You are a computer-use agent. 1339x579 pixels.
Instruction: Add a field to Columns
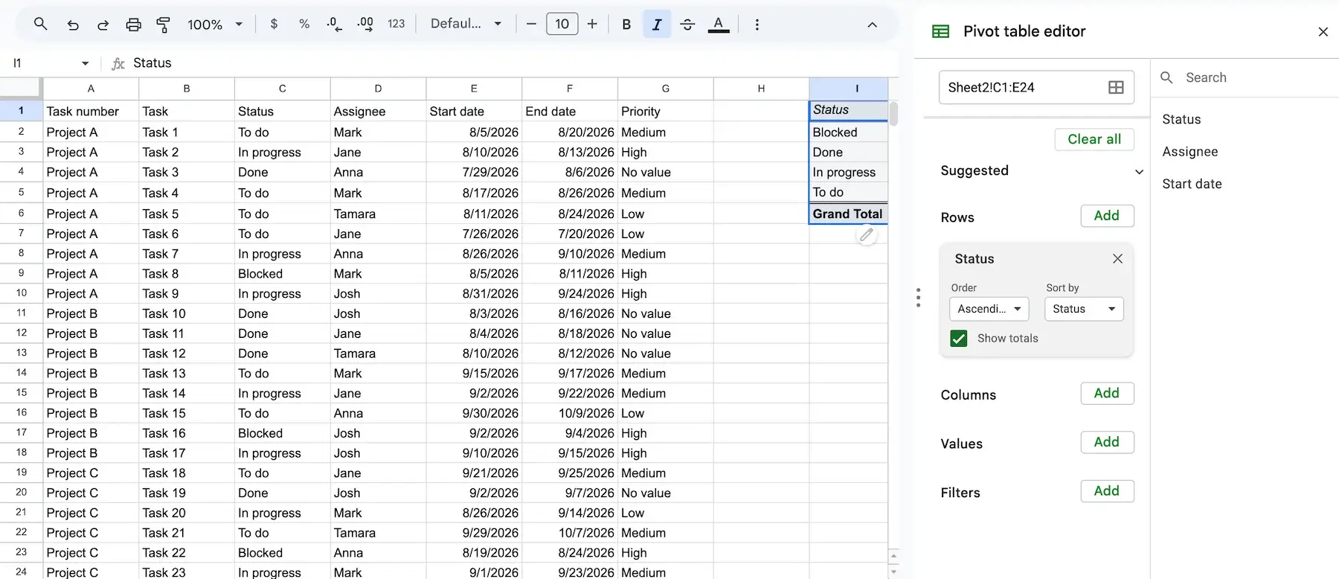pyautogui.click(x=1107, y=393)
